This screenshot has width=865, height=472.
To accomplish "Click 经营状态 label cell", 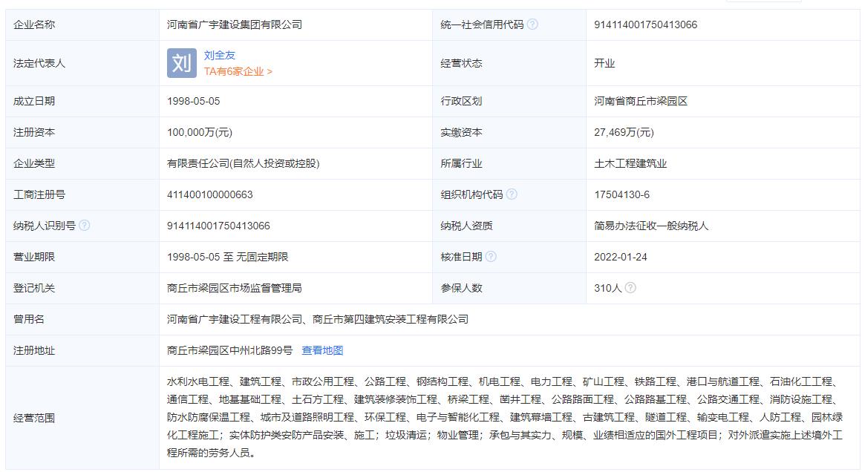I will coord(509,63).
